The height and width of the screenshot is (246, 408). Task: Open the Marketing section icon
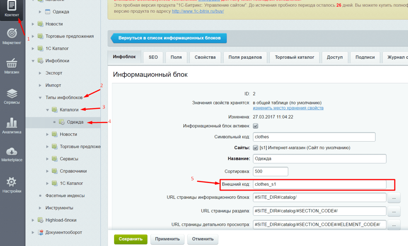pos(12,33)
